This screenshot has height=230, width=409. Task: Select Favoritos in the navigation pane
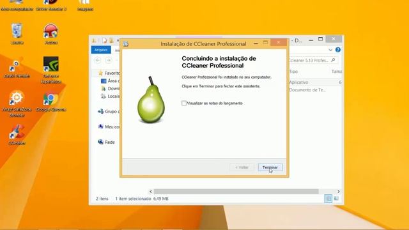(x=109, y=73)
